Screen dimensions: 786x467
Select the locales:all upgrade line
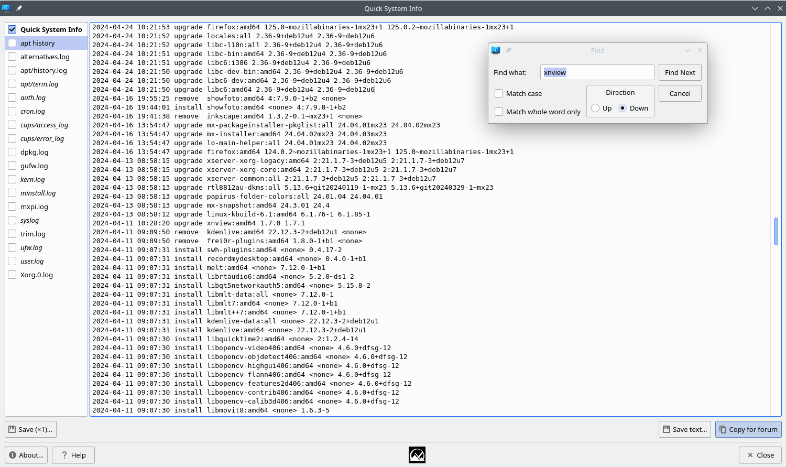click(x=234, y=36)
